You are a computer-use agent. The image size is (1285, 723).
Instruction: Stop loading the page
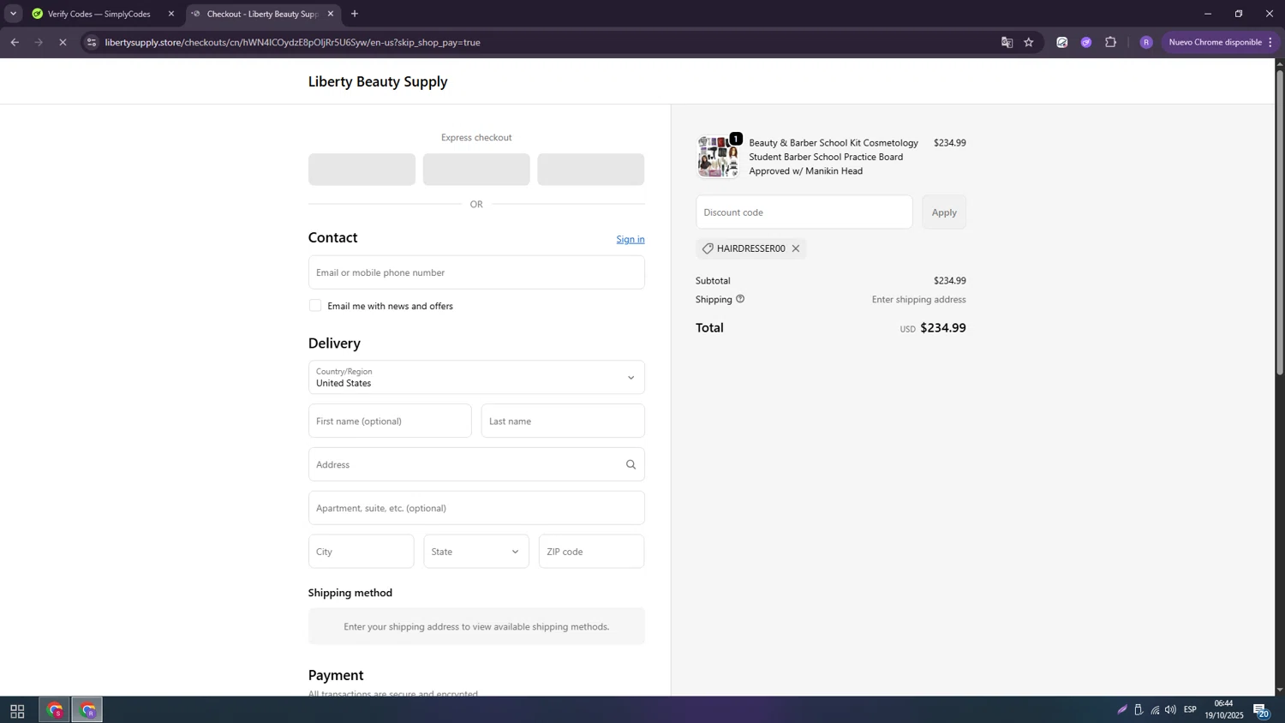(63, 42)
